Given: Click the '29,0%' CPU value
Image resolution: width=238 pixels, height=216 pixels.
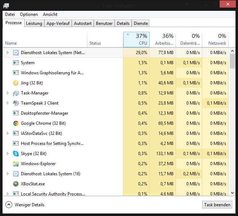Looking at the screenshot, I should [x=141, y=53].
